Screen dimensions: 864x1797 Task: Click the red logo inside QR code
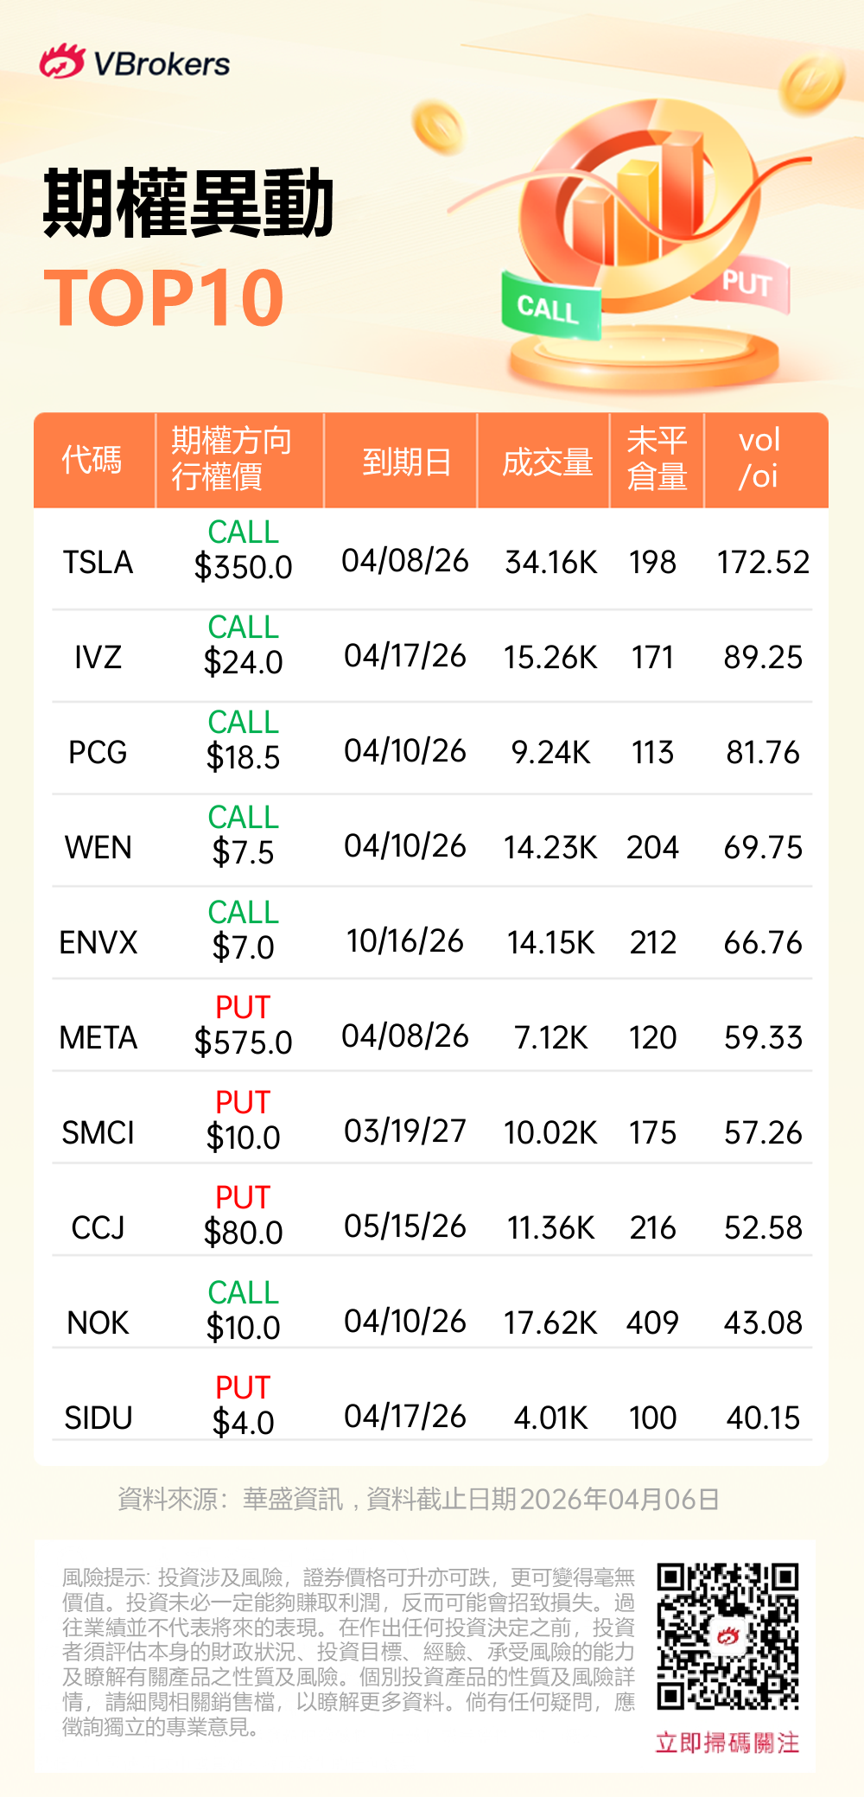pos(727,1635)
